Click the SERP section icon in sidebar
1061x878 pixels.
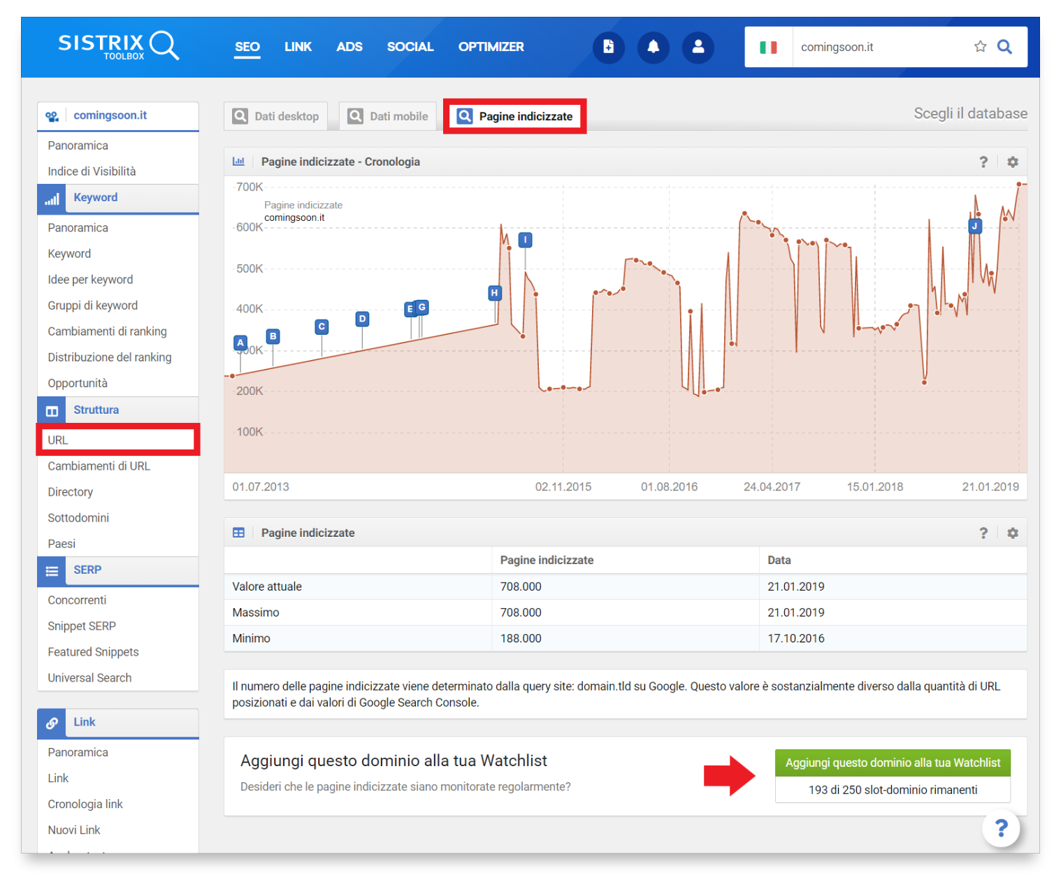click(52, 571)
